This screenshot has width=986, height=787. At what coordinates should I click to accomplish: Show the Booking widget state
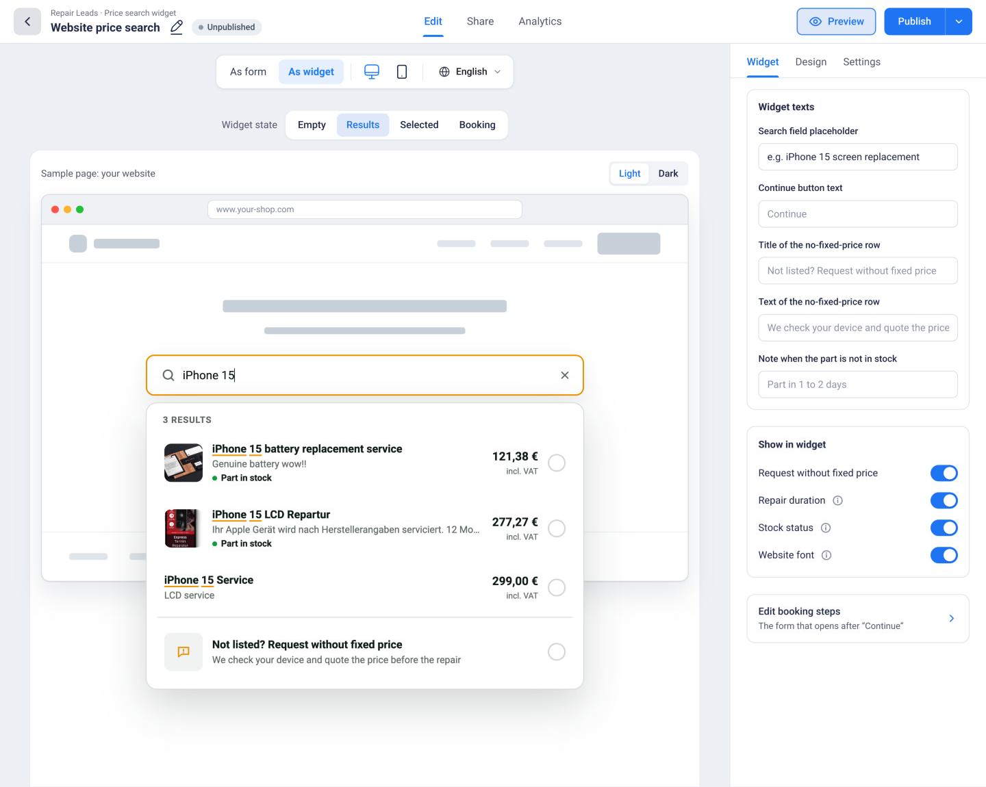[477, 125]
